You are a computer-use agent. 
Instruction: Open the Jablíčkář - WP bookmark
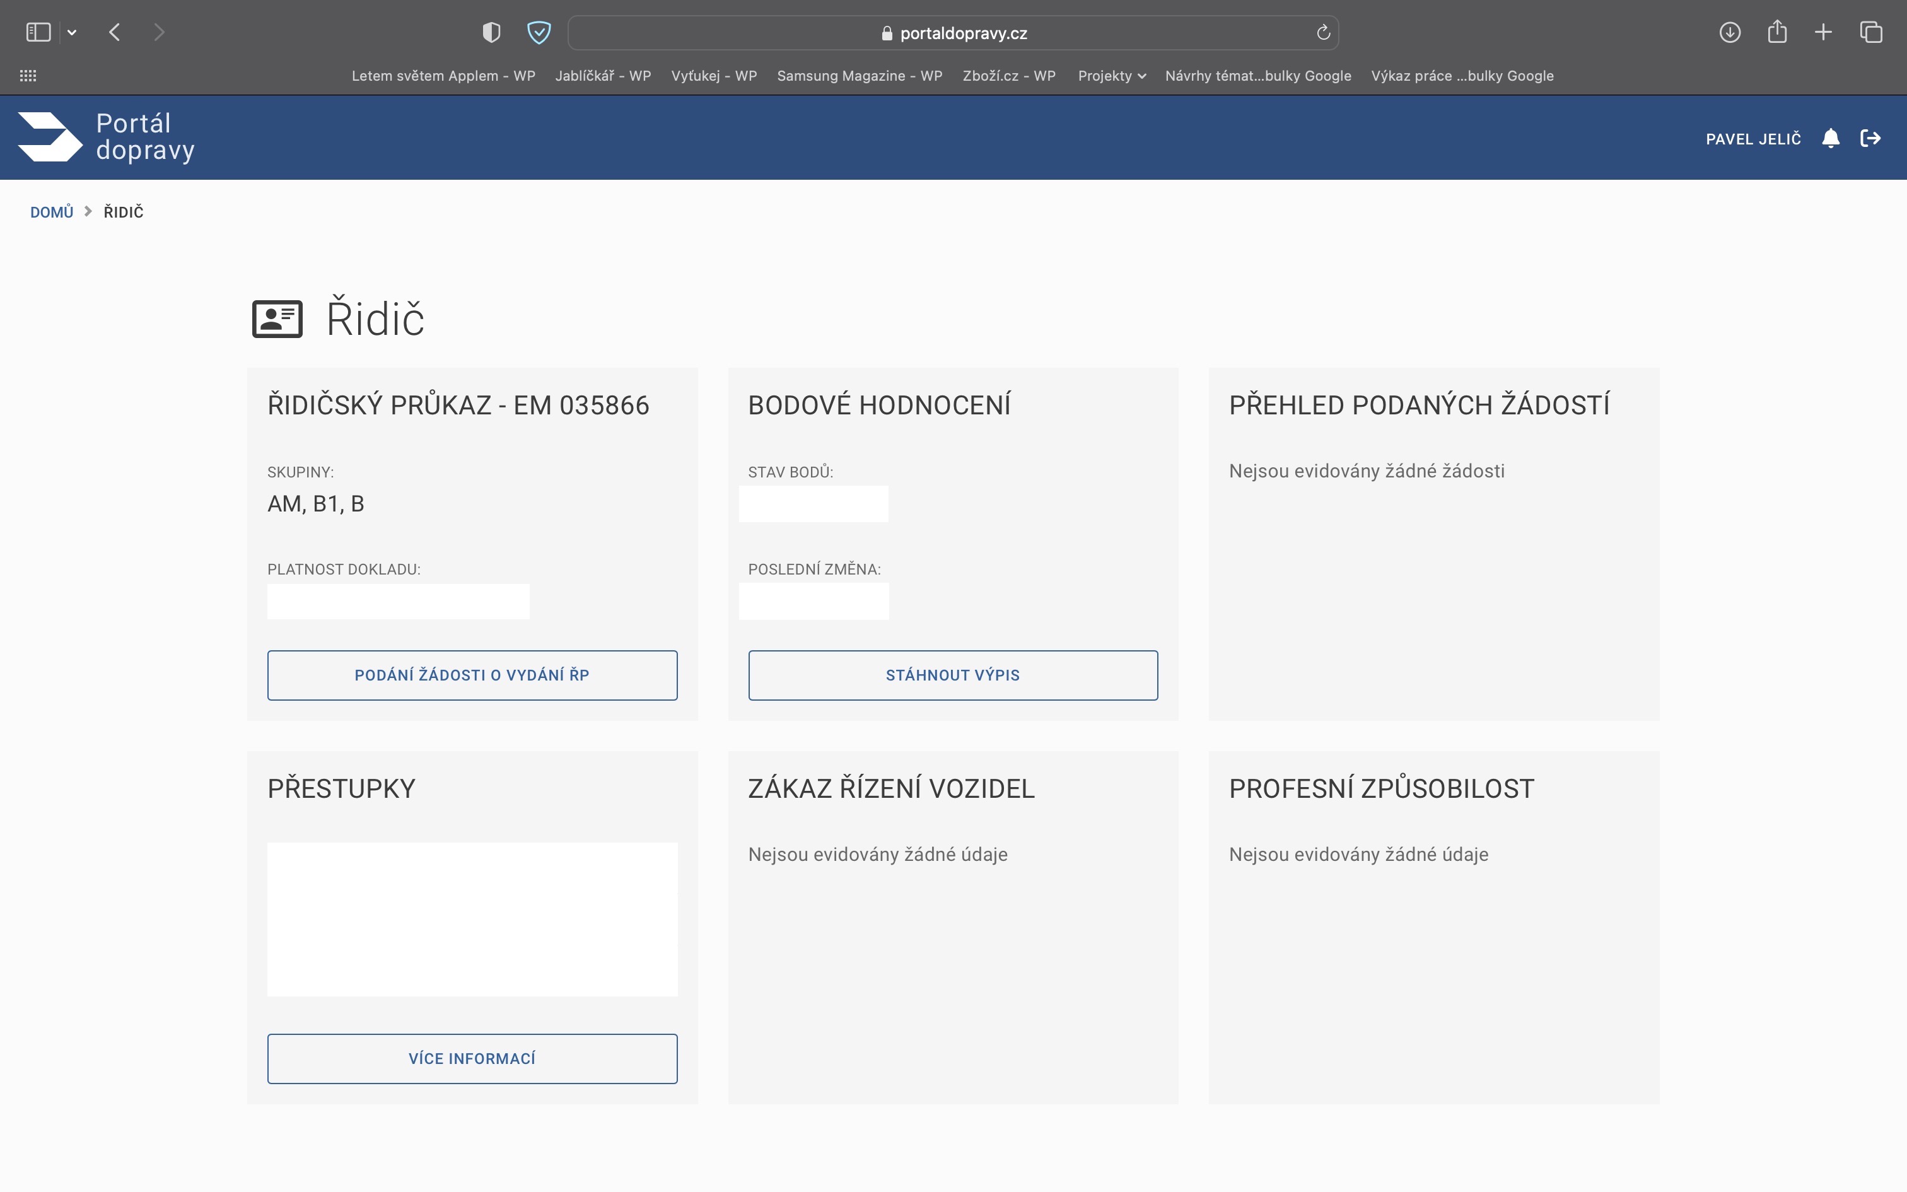(603, 76)
